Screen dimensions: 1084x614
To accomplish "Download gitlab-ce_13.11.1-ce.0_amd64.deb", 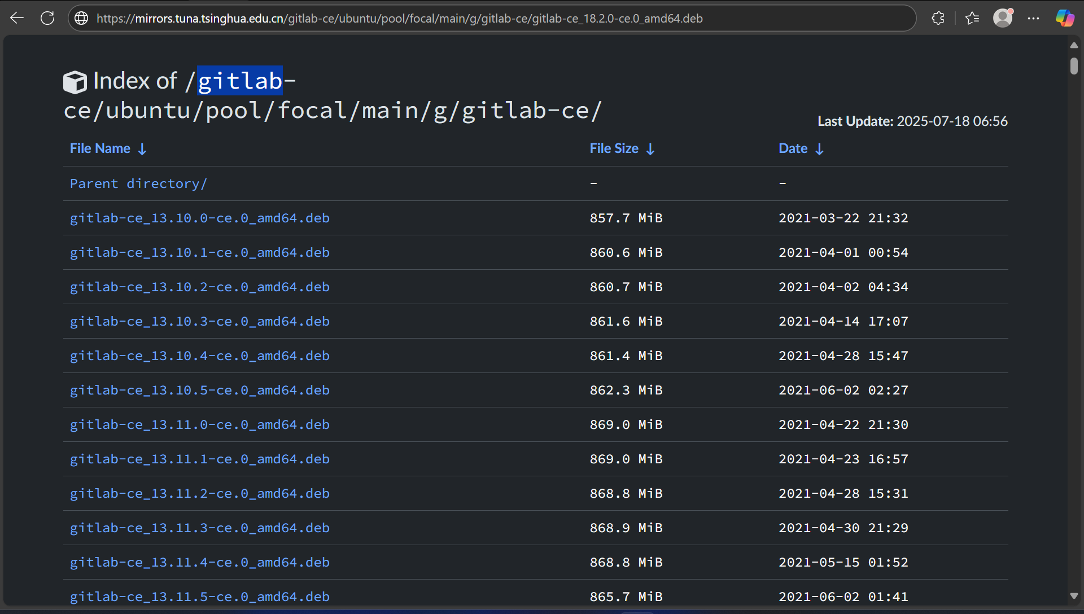I will (x=200, y=459).
